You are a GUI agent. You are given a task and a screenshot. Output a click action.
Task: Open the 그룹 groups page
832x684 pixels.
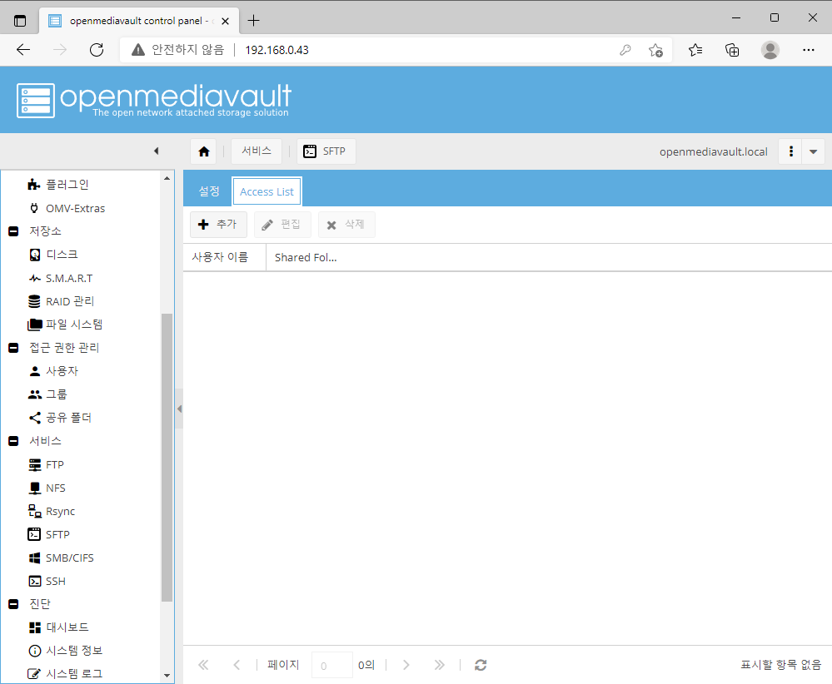47,394
